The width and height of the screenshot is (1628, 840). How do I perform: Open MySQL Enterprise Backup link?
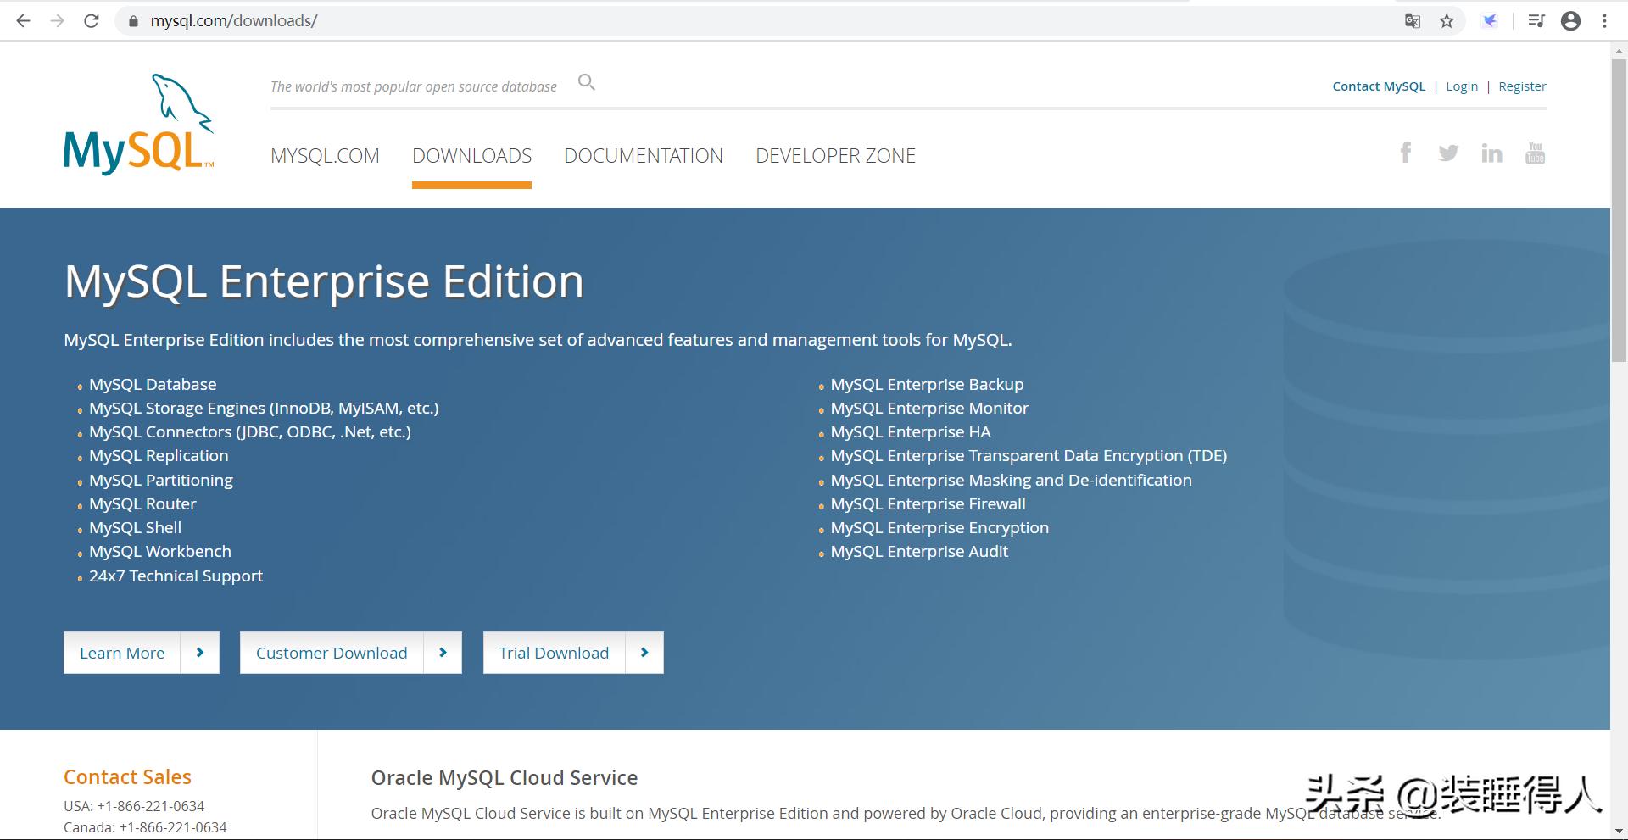[927, 384]
